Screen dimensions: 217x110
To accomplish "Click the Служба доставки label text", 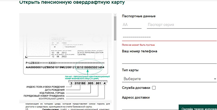I will click(136, 88).
